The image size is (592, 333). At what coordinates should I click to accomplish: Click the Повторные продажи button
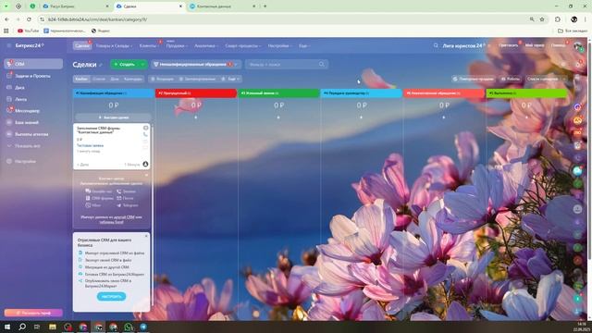[x=474, y=79]
